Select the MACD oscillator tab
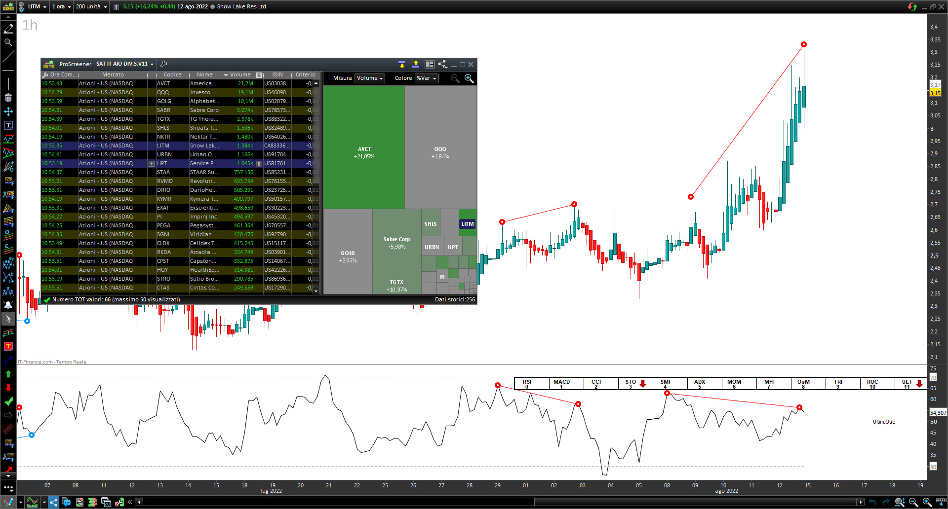This screenshot has height=509, width=948. 566,384
